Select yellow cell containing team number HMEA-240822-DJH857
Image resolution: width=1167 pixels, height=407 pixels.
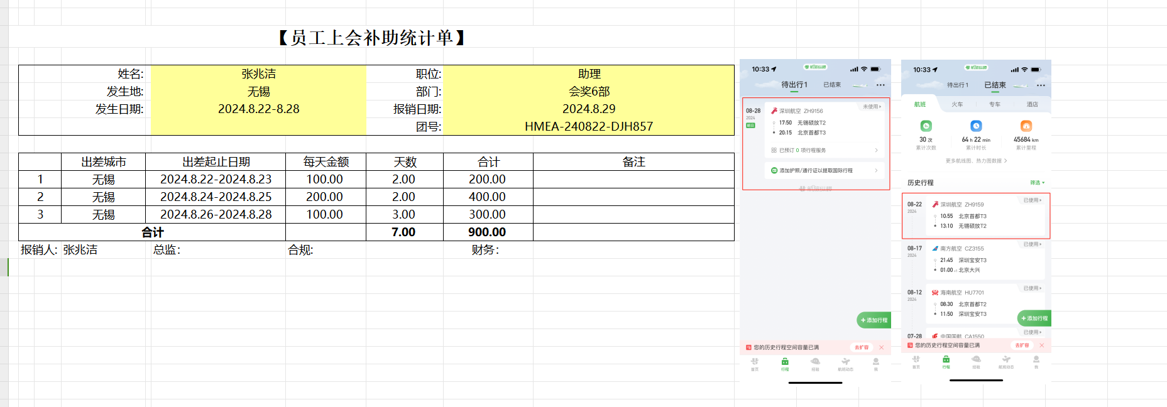(588, 126)
